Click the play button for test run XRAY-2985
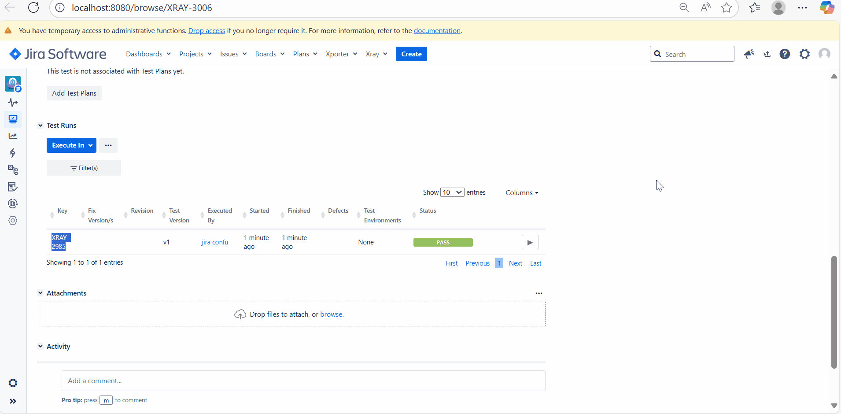Image resolution: width=841 pixels, height=414 pixels. (x=530, y=242)
